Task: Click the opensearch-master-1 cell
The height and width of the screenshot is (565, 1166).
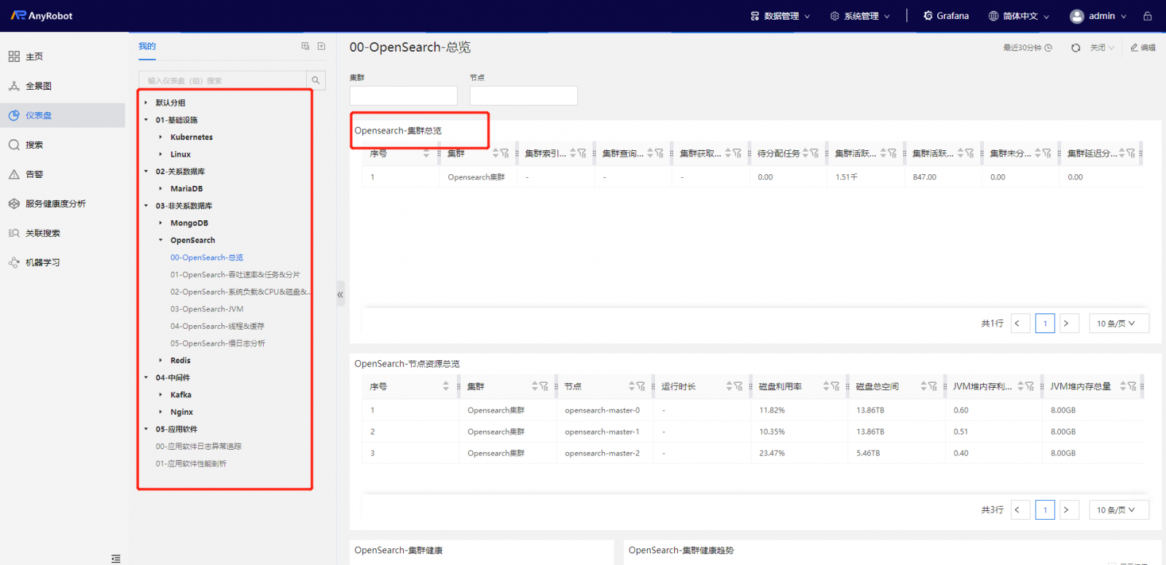Action: click(603, 432)
